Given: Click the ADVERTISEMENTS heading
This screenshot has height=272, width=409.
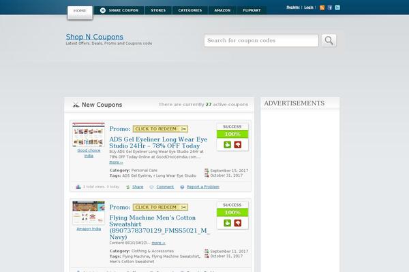Looking at the screenshot, I should pos(294,103).
